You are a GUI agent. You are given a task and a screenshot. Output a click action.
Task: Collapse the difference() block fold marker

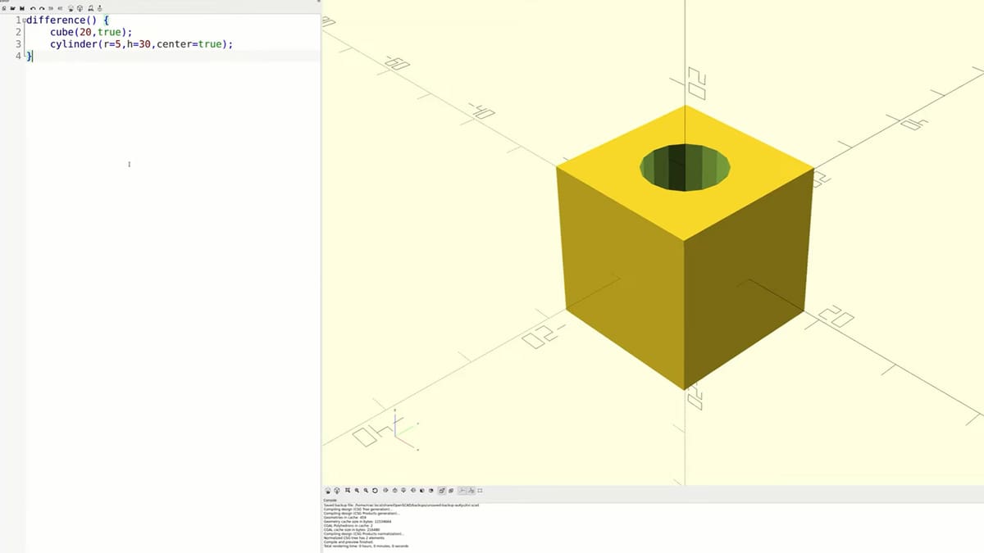point(24,20)
